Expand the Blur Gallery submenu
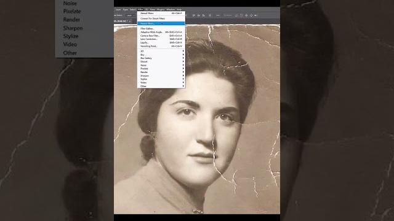The width and height of the screenshot is (394, 221). coord(161,58)
